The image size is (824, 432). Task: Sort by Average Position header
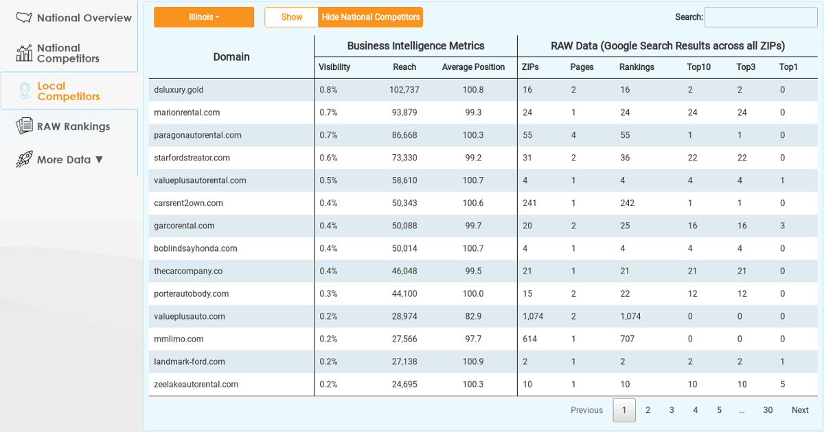pyautogui.click(x=473, y=67)
